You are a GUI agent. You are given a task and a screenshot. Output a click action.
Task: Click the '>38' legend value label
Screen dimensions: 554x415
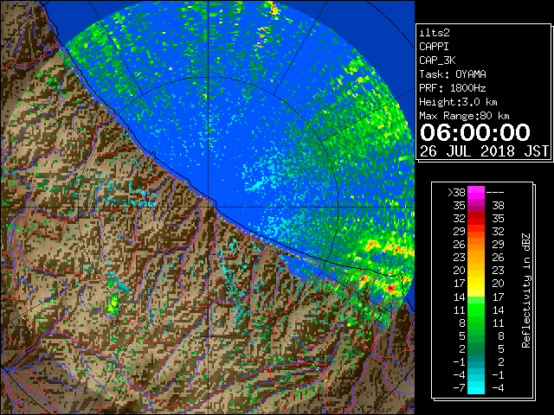click(x=456, y=193)
